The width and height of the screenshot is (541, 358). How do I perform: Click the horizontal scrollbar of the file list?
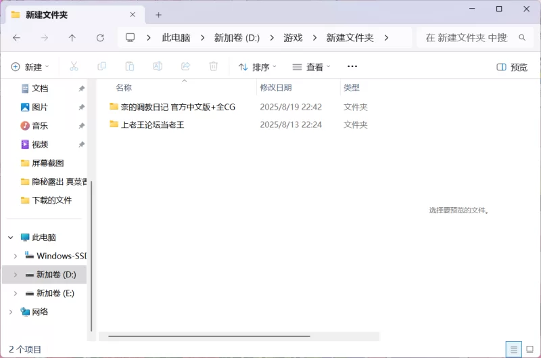[x=209, y=336]
